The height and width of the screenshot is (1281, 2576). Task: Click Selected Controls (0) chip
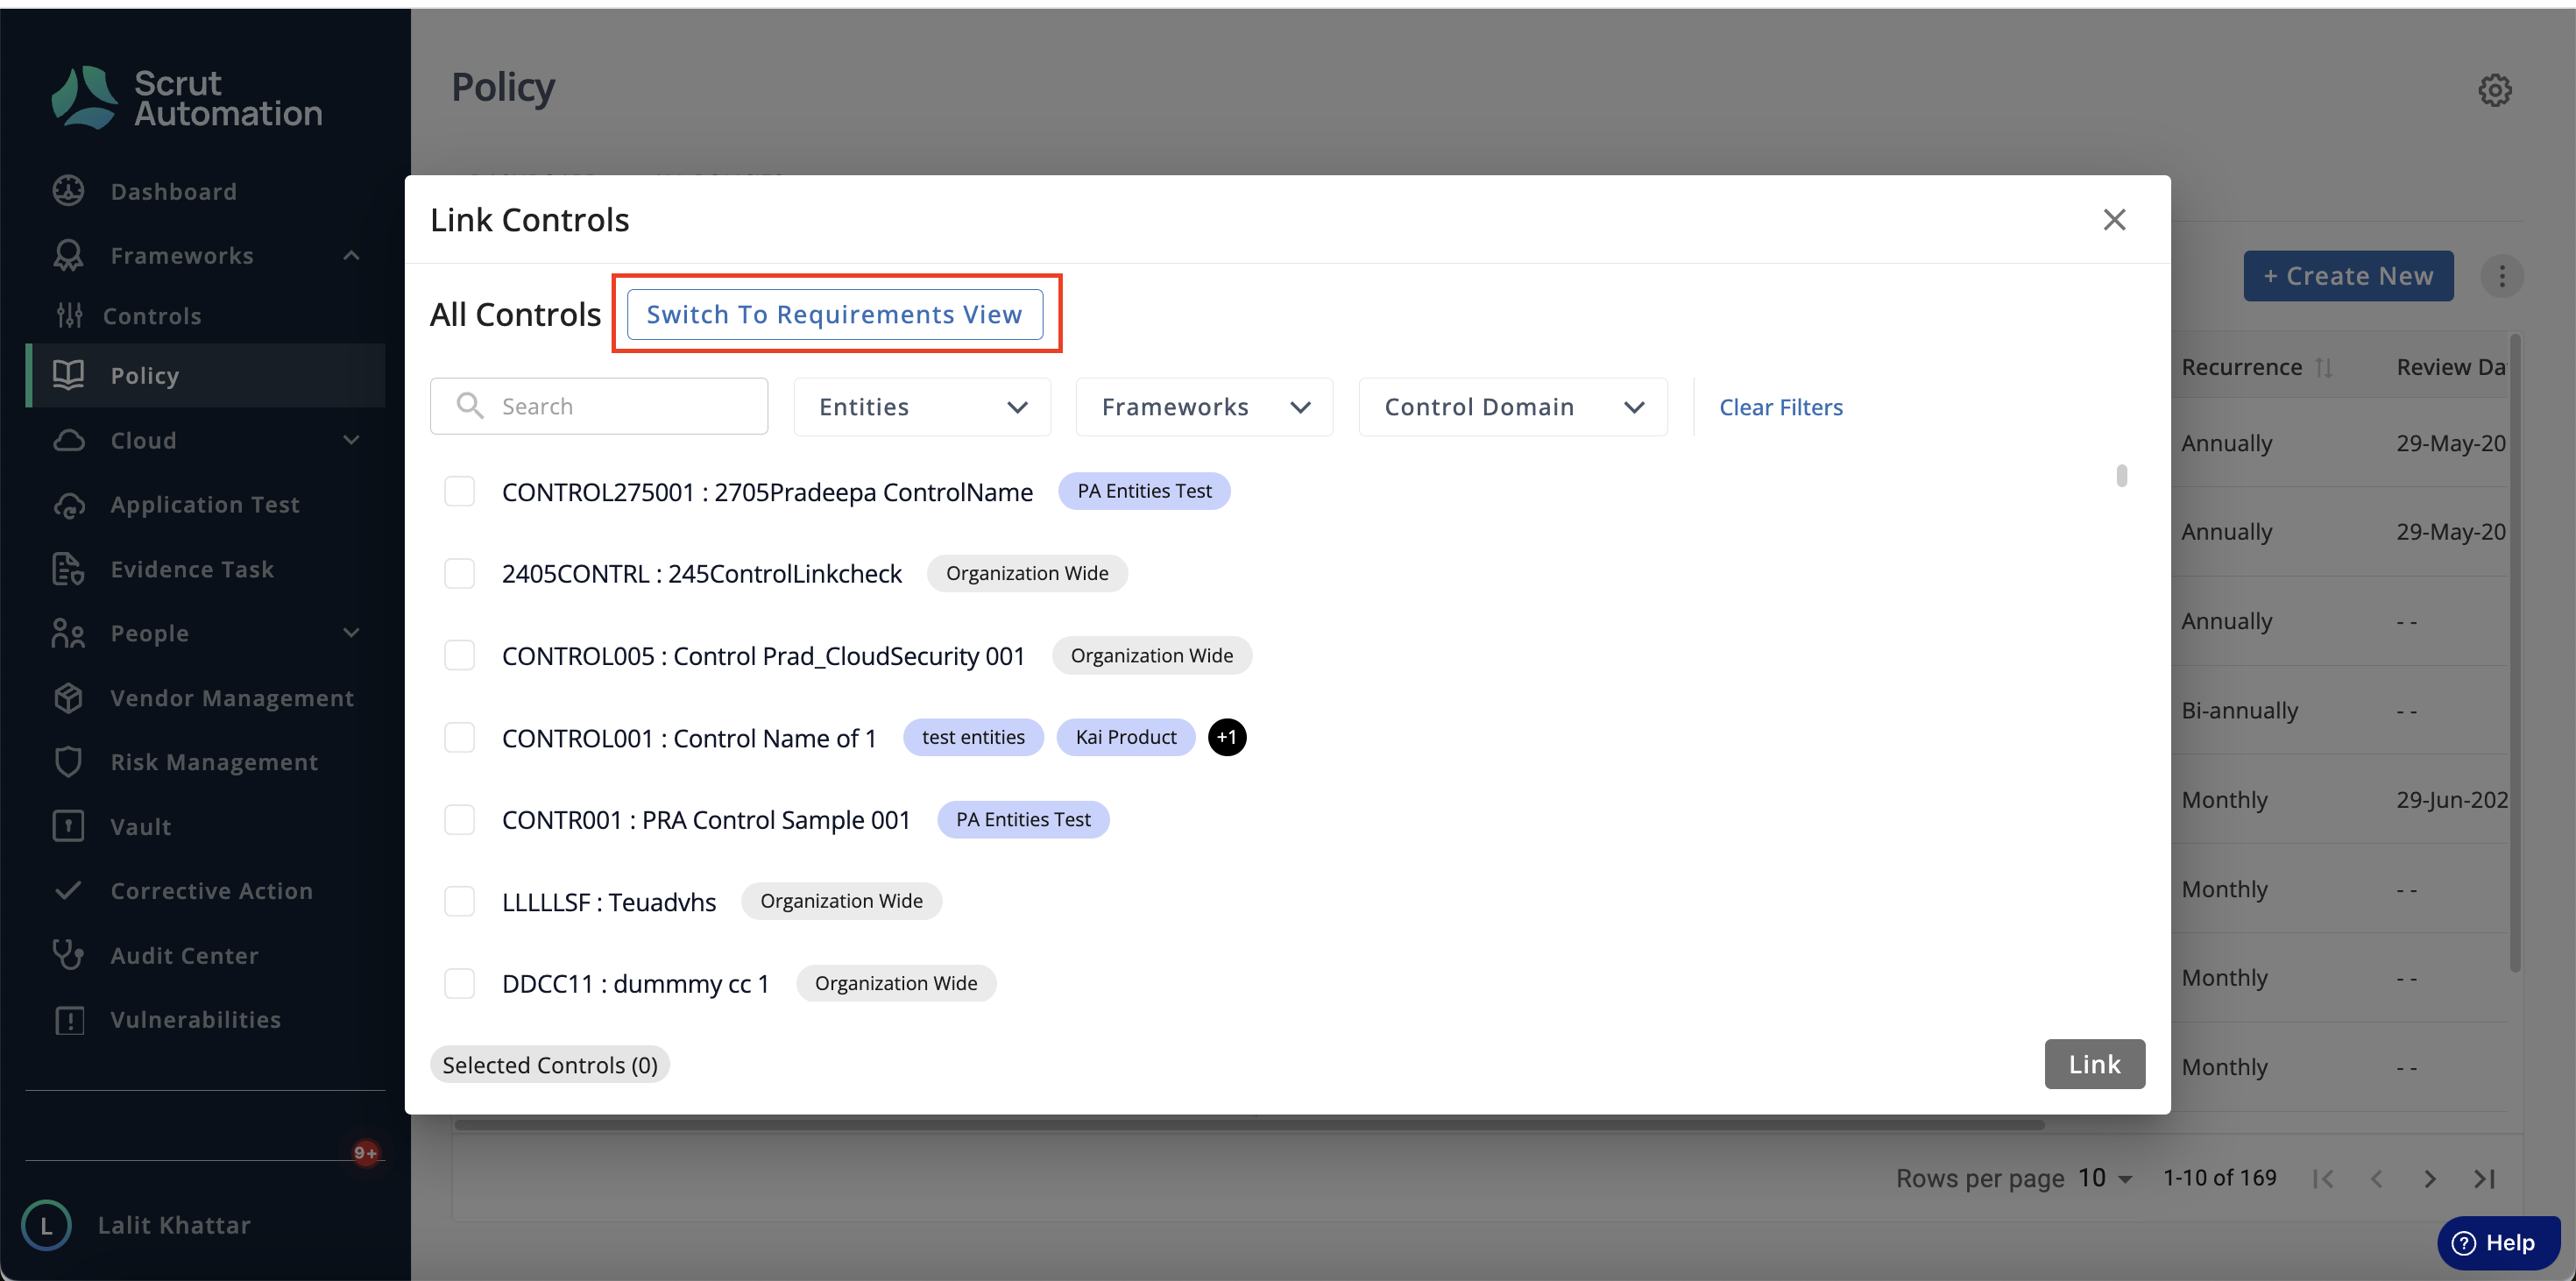coord(550,1065)
